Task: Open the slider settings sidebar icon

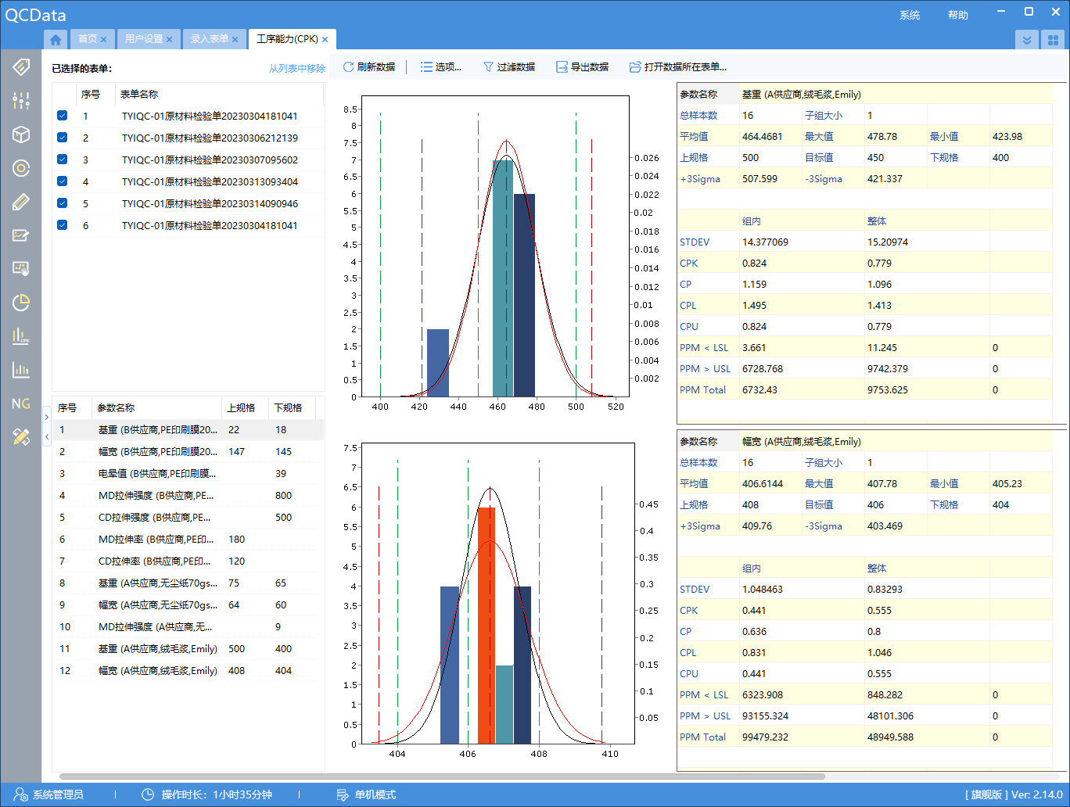Action: click(x=21, y=100)
